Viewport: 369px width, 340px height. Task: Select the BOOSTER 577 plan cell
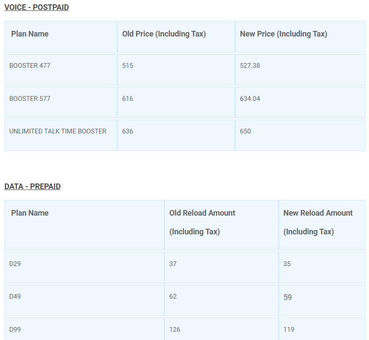[61, 103]
